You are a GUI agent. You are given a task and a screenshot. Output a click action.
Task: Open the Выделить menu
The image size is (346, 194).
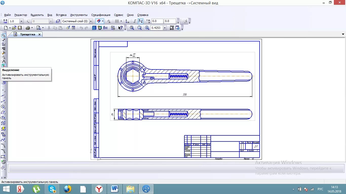(37, 15)
